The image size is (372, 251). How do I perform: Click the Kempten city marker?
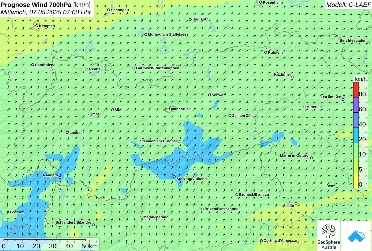coord(37,25)
